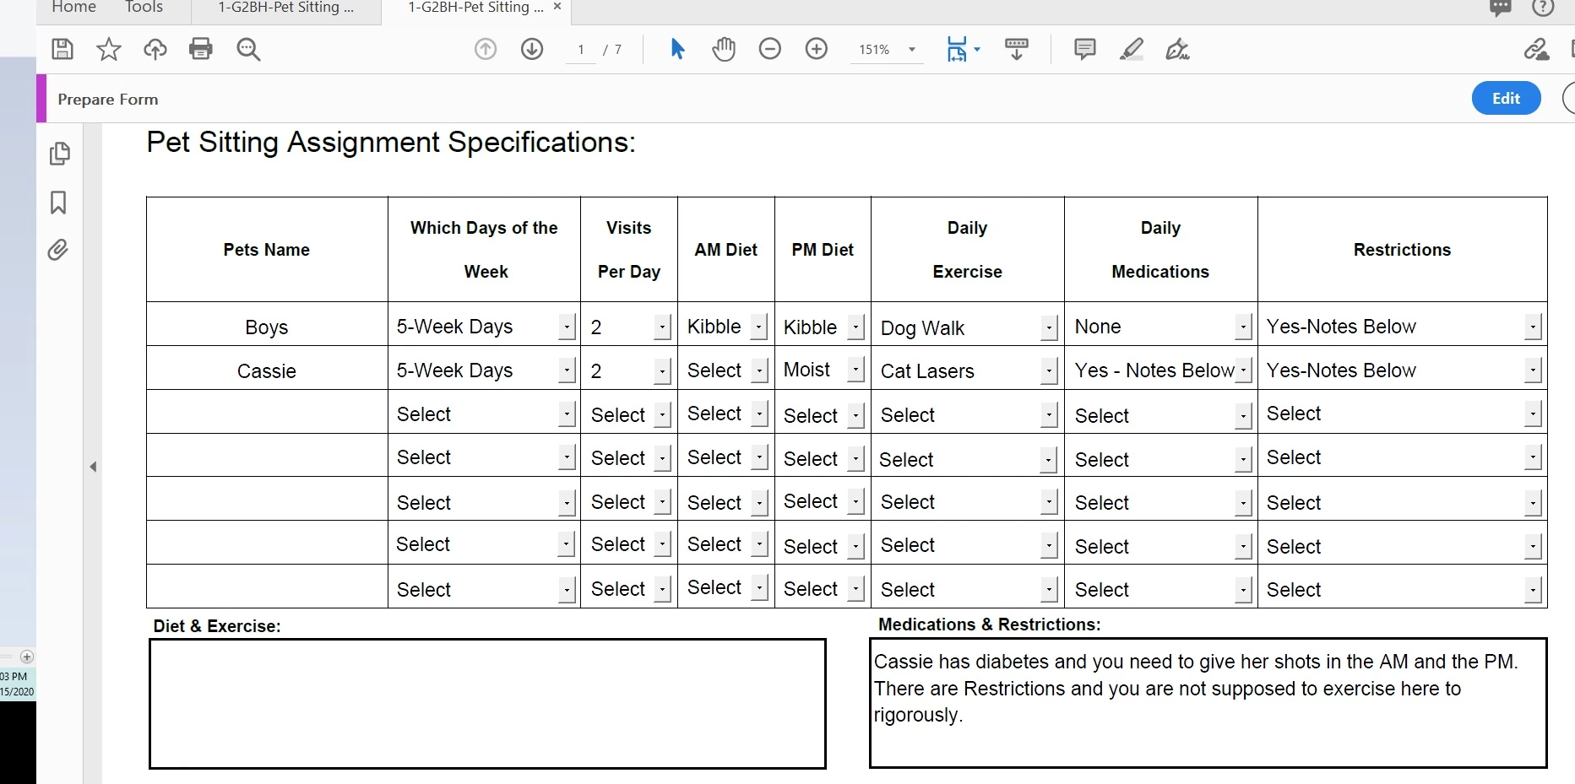Select the arrow selection tool
1575x784 pixels.
677,49
